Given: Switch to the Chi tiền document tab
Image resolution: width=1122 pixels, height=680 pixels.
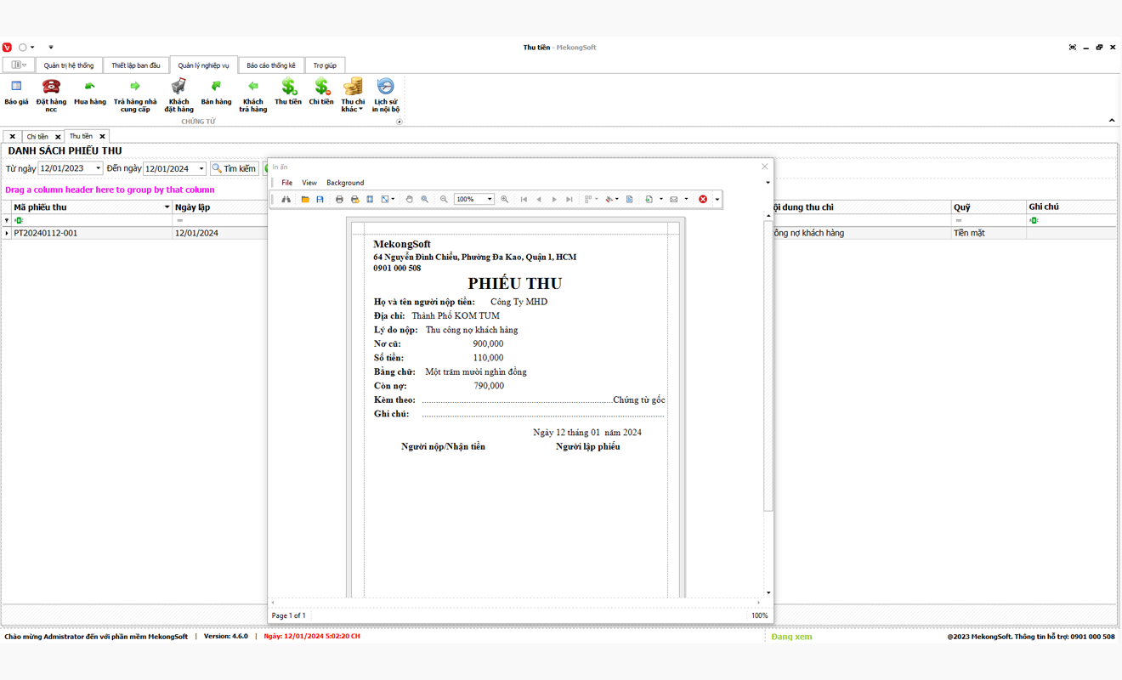Looking at the screenshot, I should click(x=37, y=137).
